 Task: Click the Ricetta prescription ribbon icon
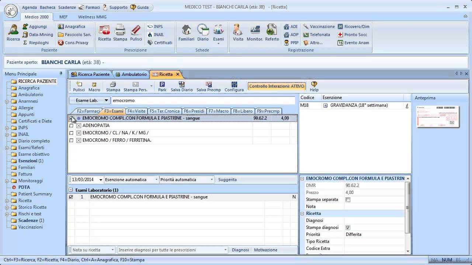(104, 33)
